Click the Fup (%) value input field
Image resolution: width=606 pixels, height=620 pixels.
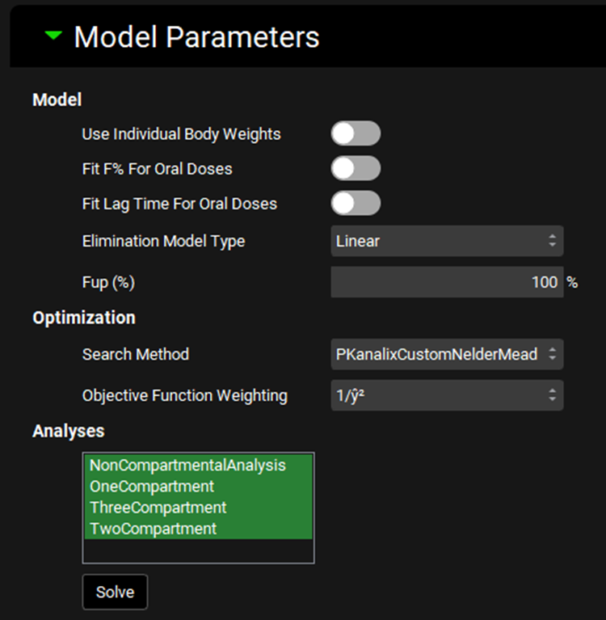pyautogui.click(x=446, y=282)
